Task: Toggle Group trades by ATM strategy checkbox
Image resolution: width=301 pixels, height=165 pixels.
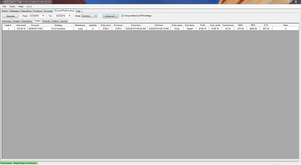Action: pyautogui.click(x=123, y=16)
